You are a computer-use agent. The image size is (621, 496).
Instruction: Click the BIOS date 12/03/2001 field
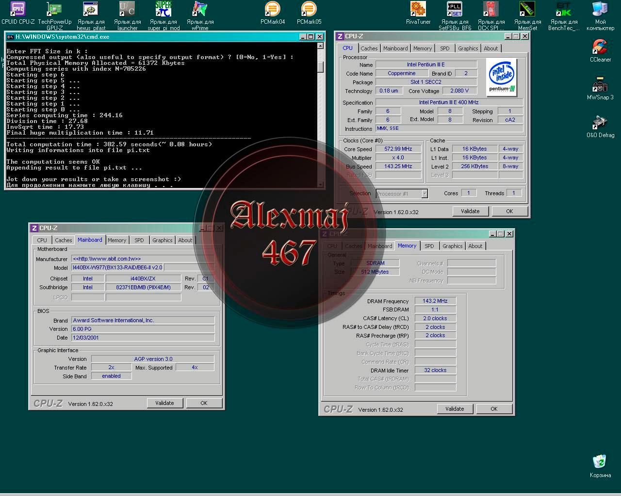click(143, 338)
